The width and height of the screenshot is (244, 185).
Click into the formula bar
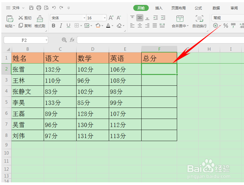tap(160, 40)
